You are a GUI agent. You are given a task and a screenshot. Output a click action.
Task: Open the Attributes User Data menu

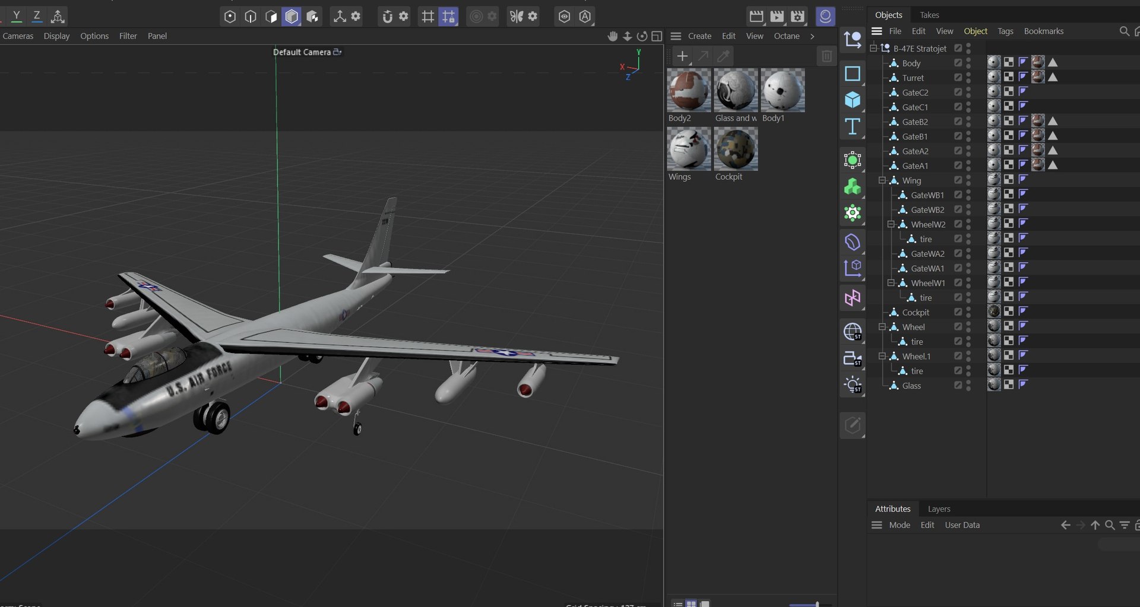[x=962, y=525]
